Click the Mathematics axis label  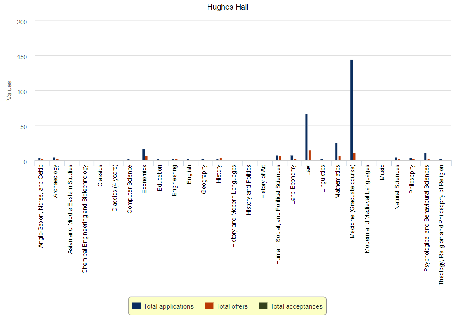337,182
